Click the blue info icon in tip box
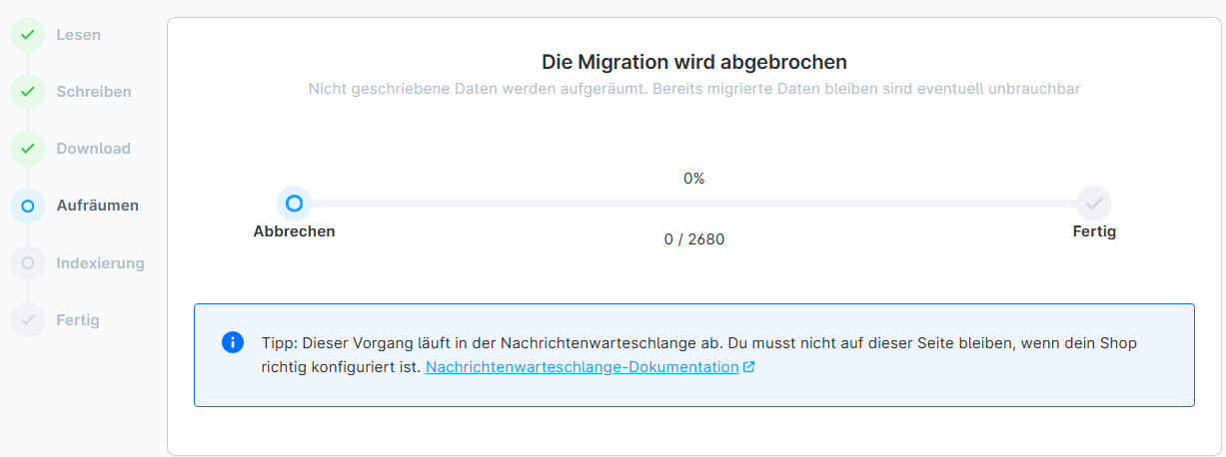Image resolution: width=1226 pixels, height=457 pixels. tap(232, 343)
